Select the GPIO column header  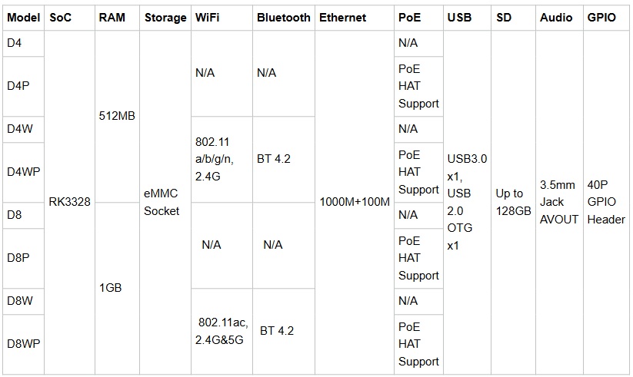coord(601,17)
